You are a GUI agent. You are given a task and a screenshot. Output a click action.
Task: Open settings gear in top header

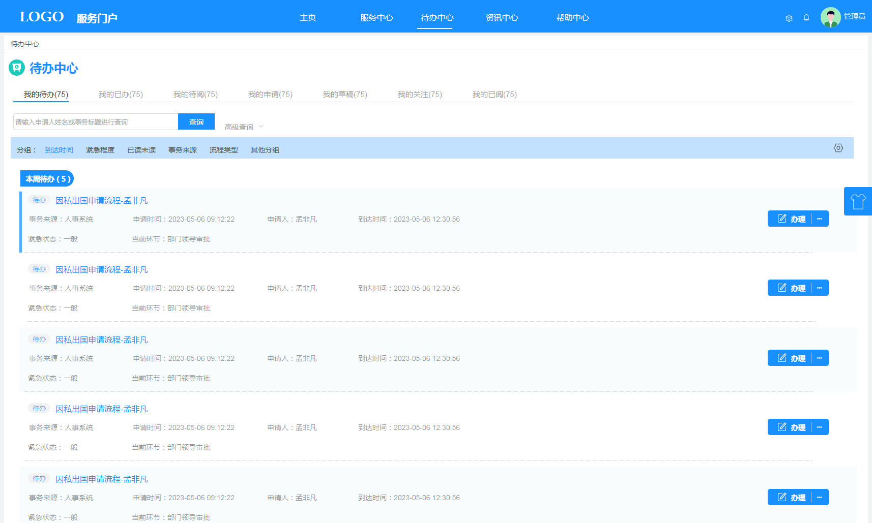coord(789,18)
